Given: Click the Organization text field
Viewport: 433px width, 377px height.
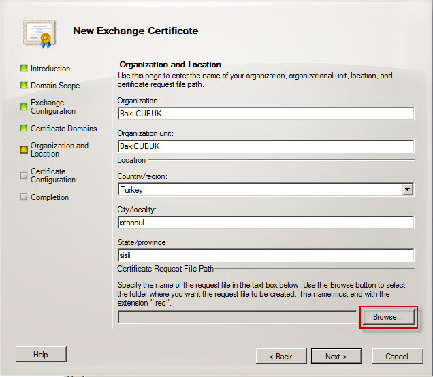Looking at the screenshot, I should click(x=266, y=114).
